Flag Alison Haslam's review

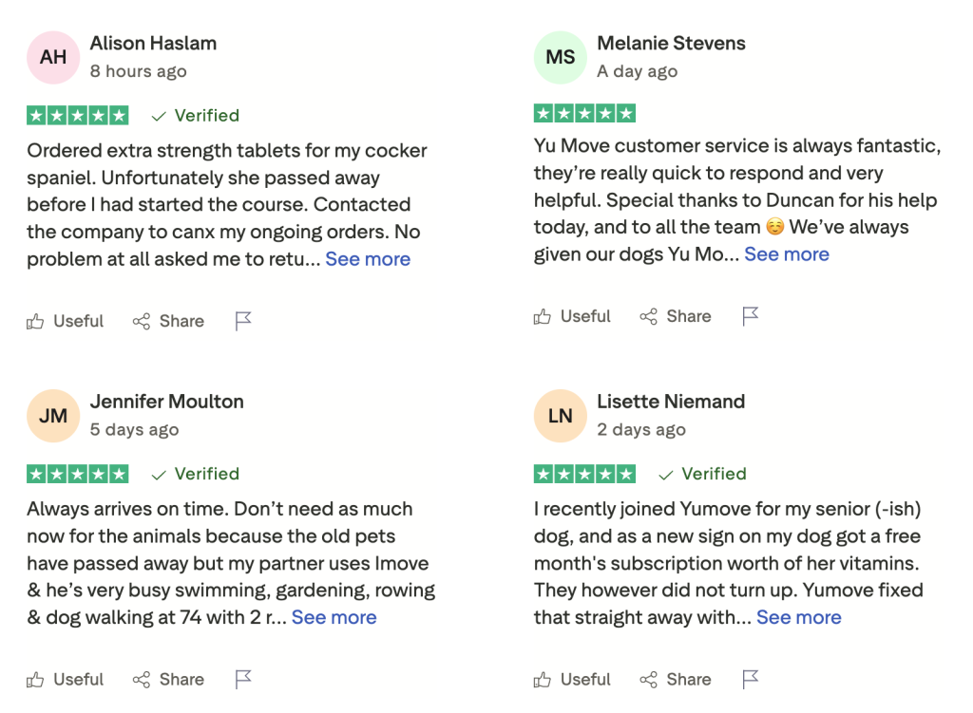243,321
